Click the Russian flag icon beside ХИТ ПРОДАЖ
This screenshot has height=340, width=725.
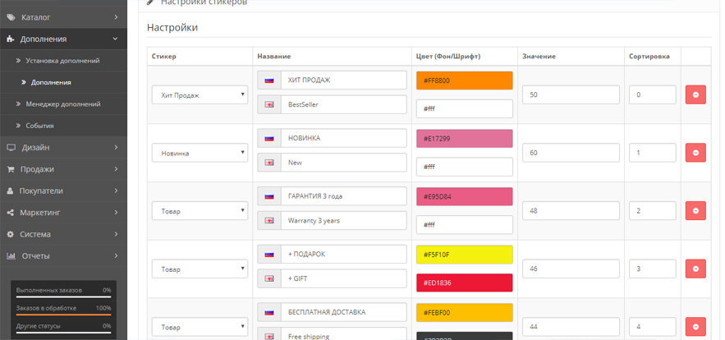269,80
